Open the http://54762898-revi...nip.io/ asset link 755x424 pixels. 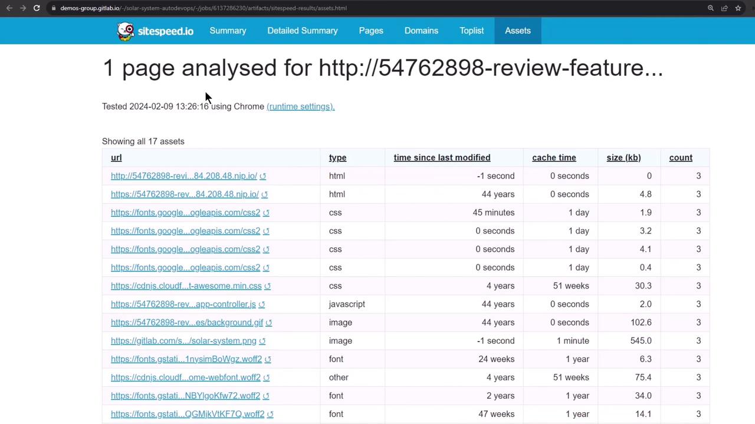(184, 176)
